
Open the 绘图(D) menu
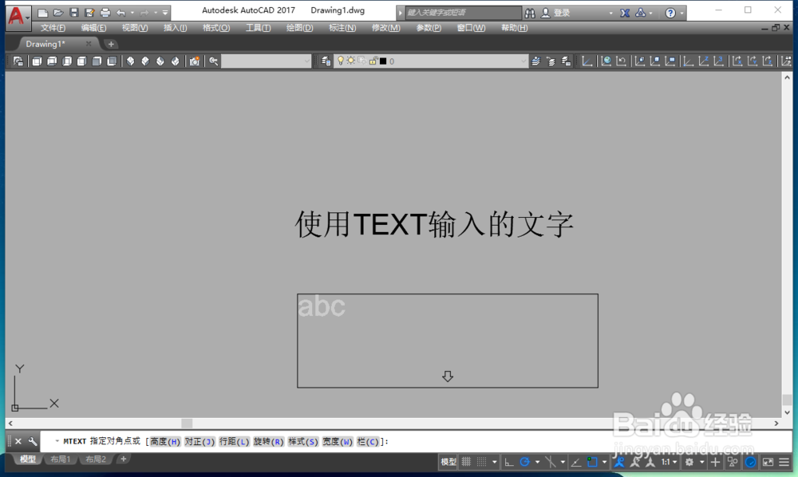pyautogui.click(x=299, y=28)
